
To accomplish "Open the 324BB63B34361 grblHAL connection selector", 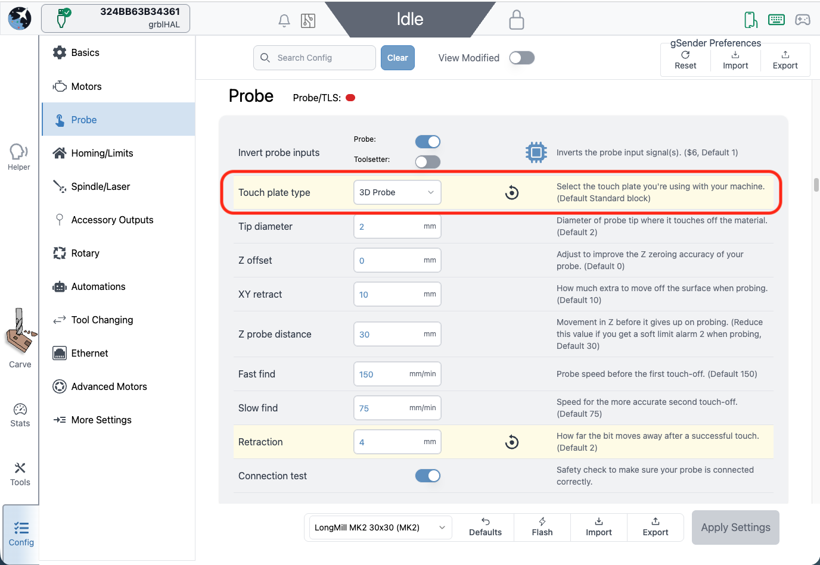I will coord(116,18).
